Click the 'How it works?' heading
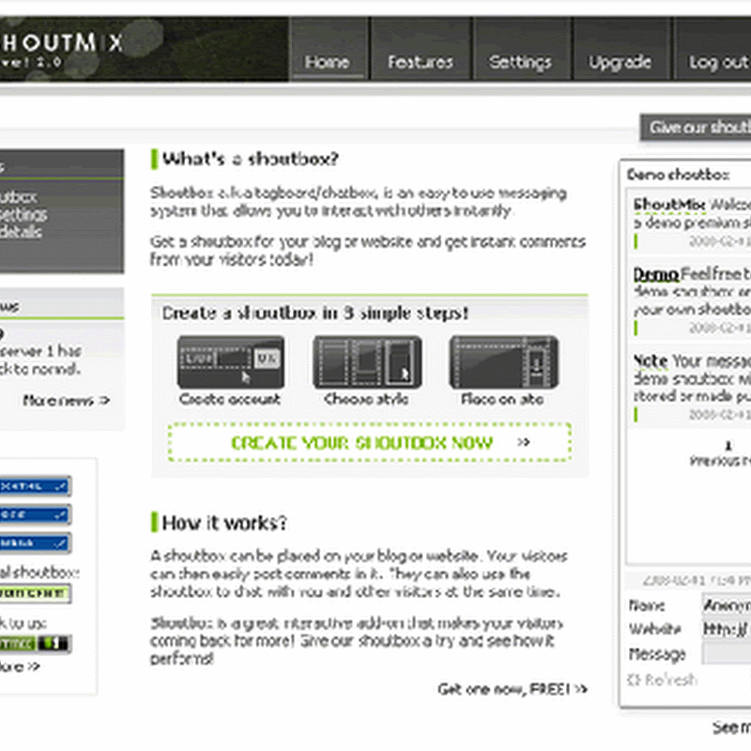 (x=224, y=523)
